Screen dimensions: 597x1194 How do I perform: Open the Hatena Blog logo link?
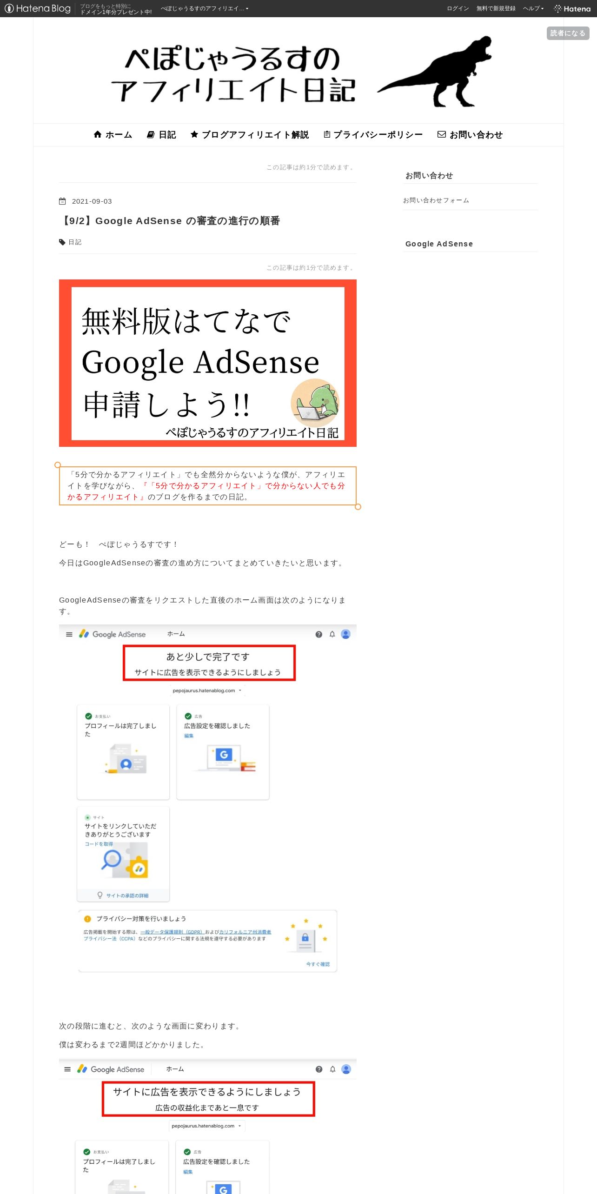click(38, 8)
